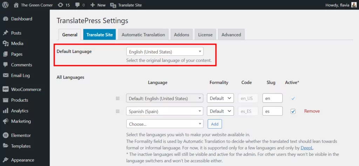Click the Add language button

point(215,124)
